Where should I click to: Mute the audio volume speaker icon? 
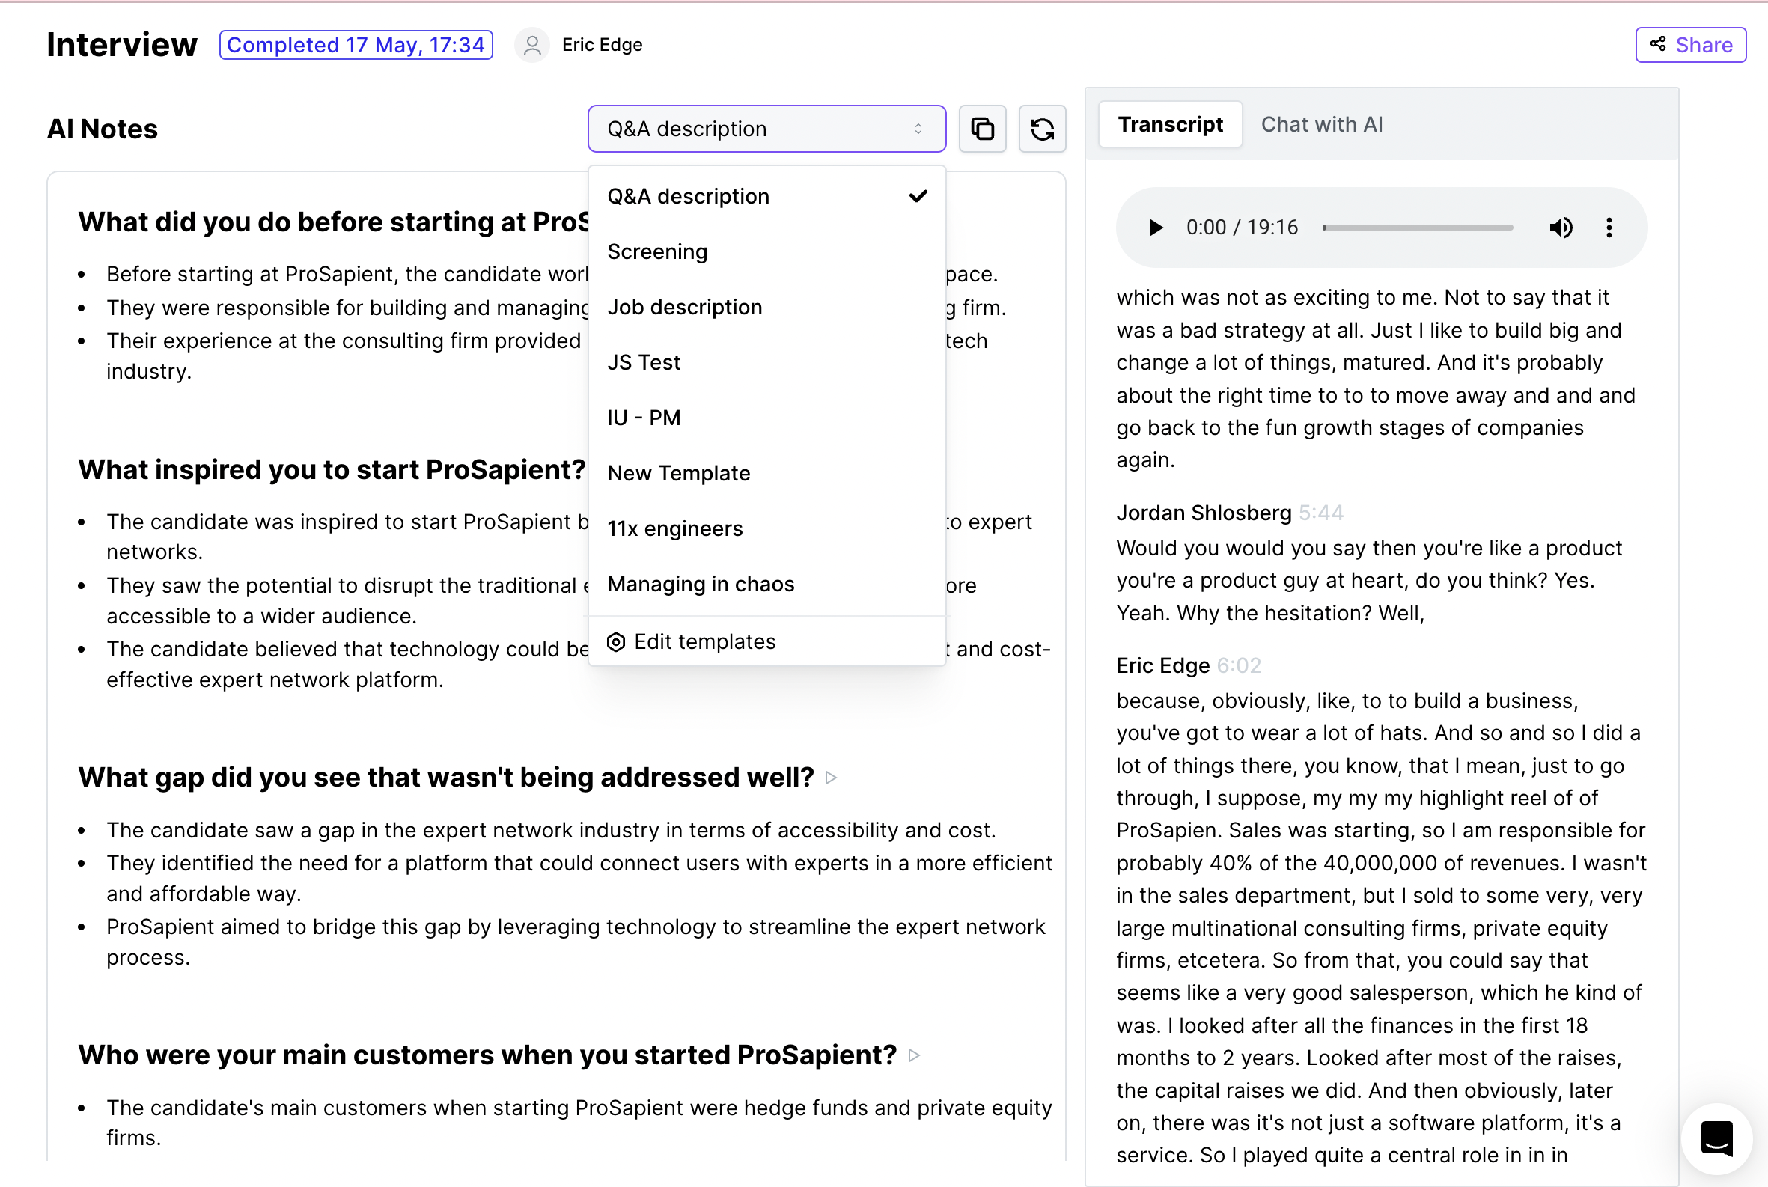click(x=1560, y=227)
